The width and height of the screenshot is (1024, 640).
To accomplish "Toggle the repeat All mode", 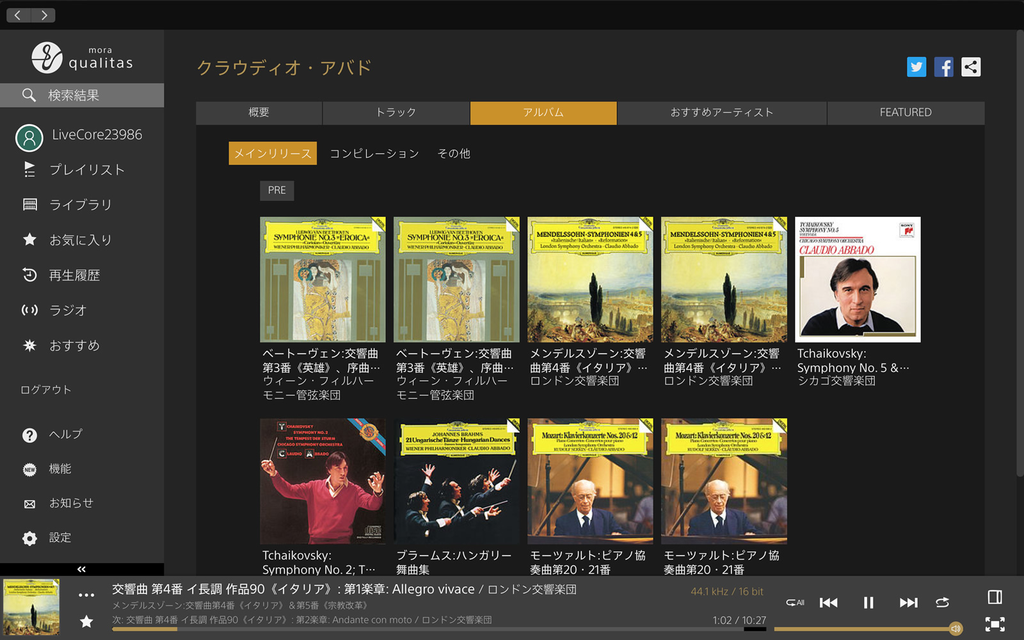I will tap(795, 603).
